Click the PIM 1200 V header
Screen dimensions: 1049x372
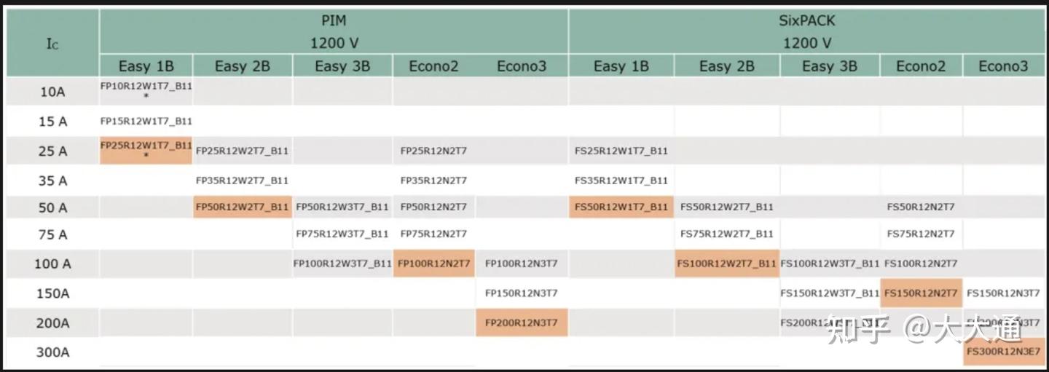click(x=334, y=32)
